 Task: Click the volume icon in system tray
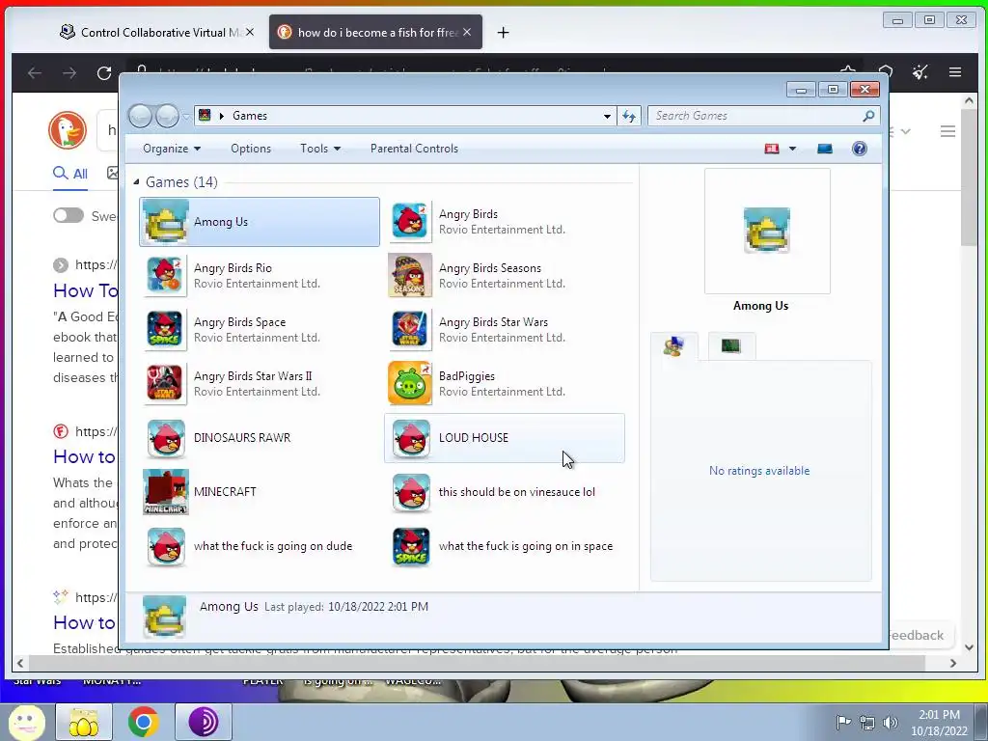tap(891, 722)
